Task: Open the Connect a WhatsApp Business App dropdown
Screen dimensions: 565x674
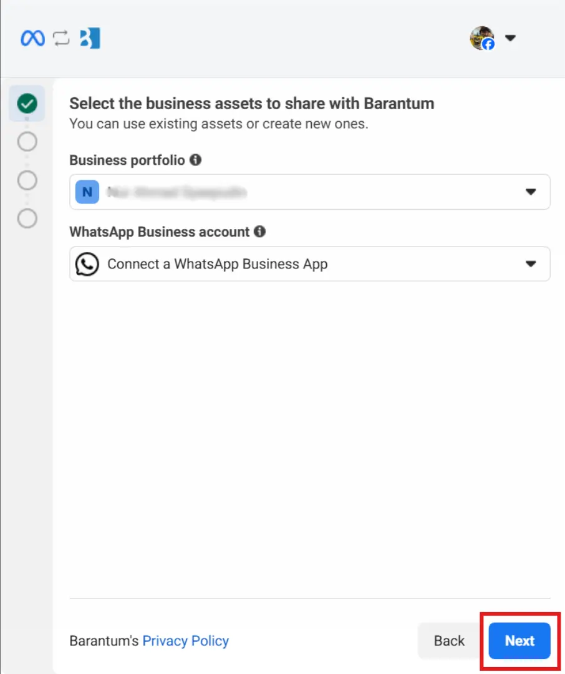Action: (x=531, y=263)
